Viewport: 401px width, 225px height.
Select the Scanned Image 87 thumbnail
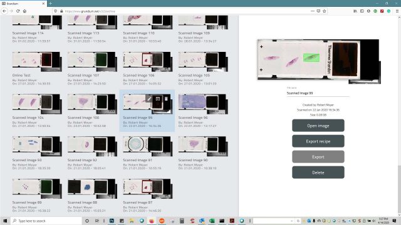click(x=148, y=189)
